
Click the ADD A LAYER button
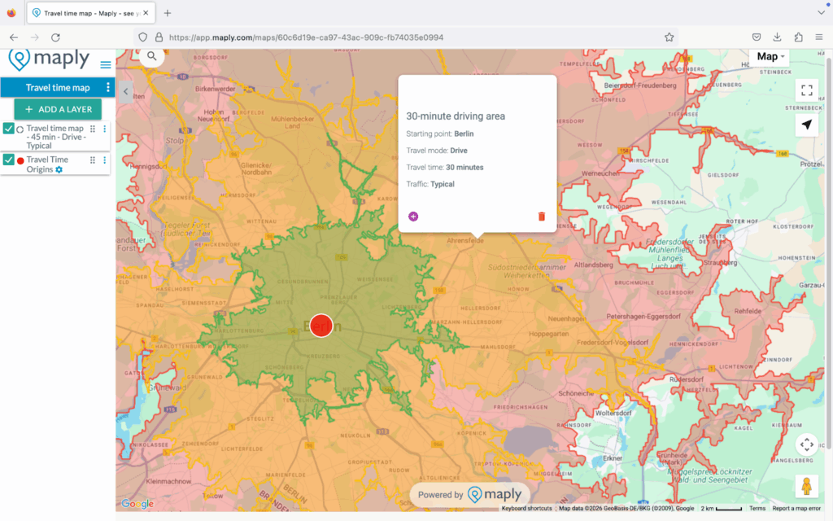[58, 109]
